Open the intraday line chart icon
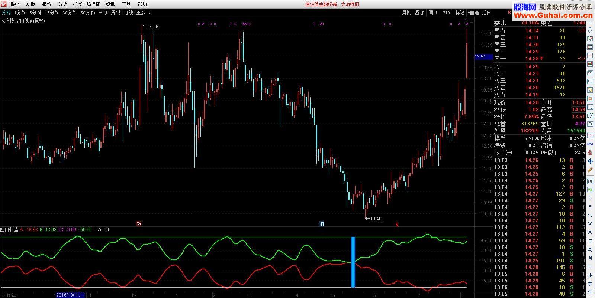Screen dimensions: 595x298 [x=590, y=55]
